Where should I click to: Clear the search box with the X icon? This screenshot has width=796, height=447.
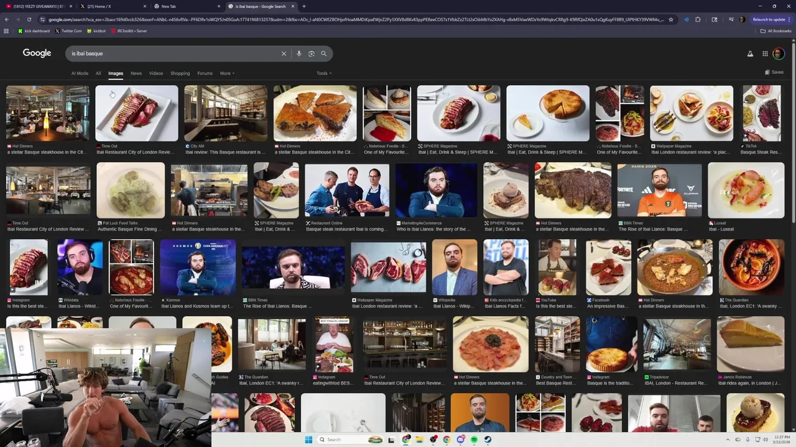(284, 53)
